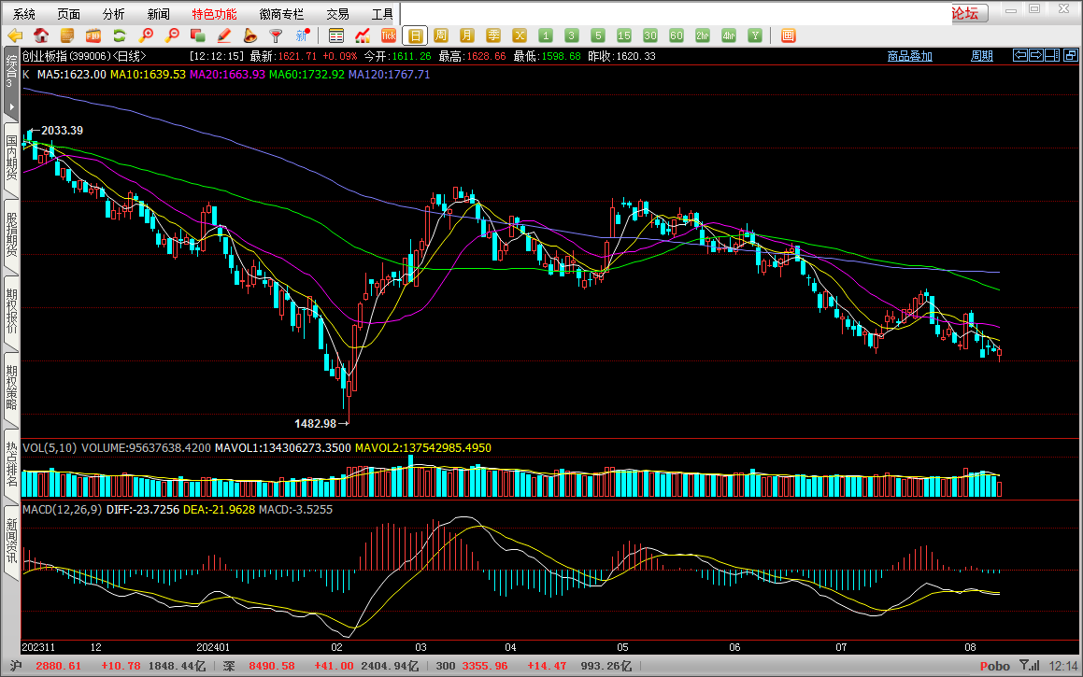Screen dimensions: 1083x677
Task: Click the signal strength icon near Pobo
Action: (x=1029, y=665)
